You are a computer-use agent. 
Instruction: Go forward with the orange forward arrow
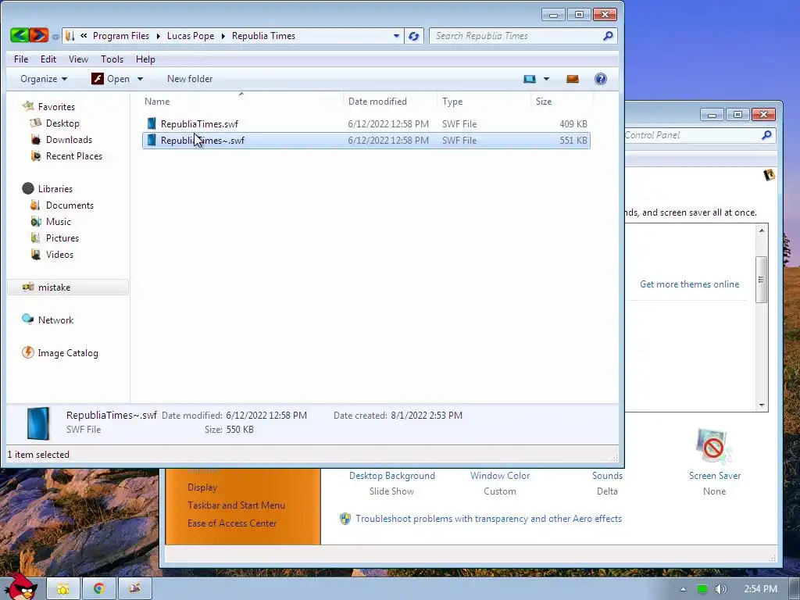[x=39, y=35]
